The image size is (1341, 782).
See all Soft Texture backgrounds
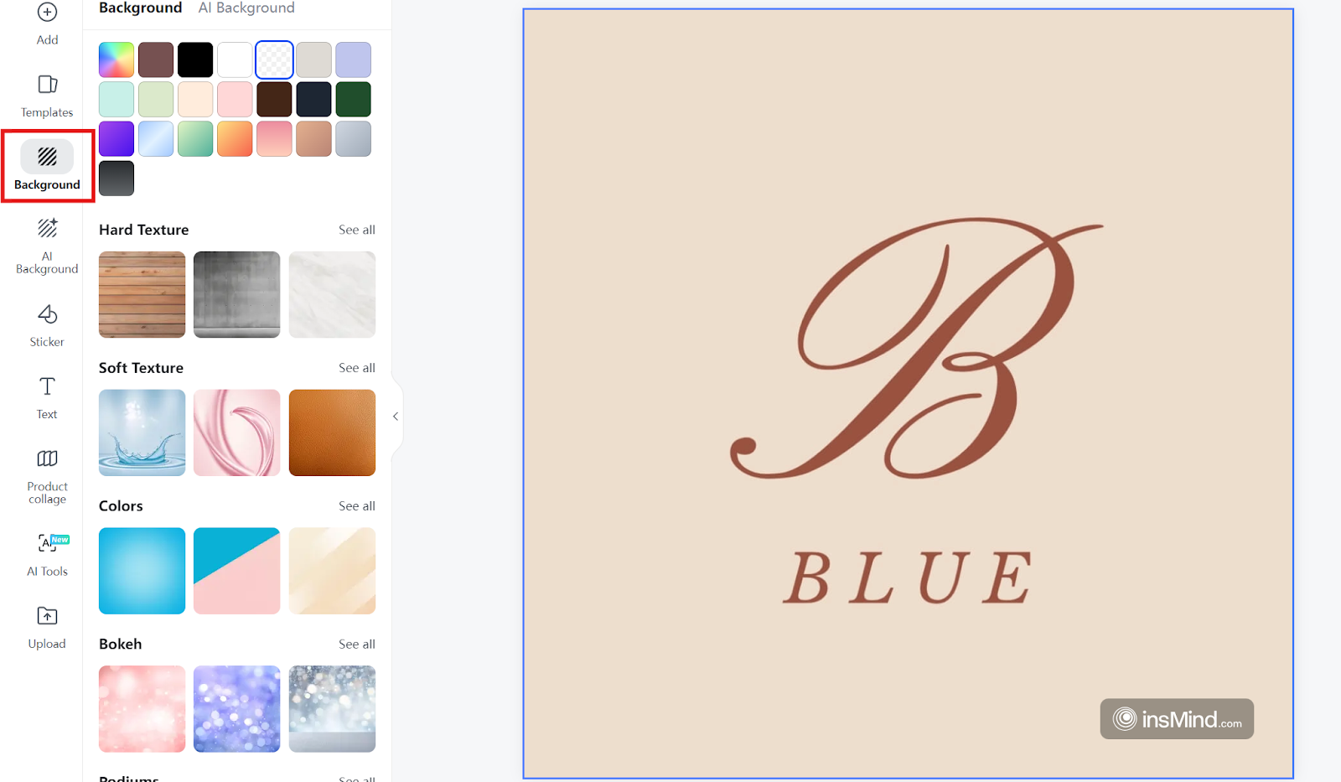[x=357, y=368]
